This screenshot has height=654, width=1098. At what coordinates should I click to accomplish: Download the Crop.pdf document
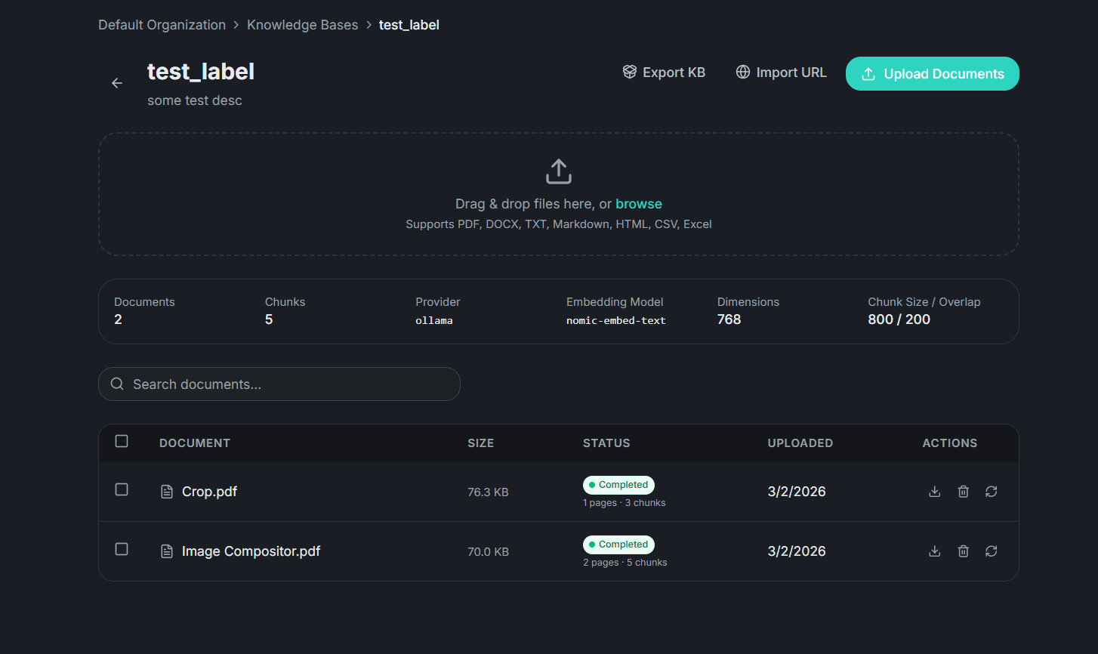pyautogui.click(x=934, y=491)
